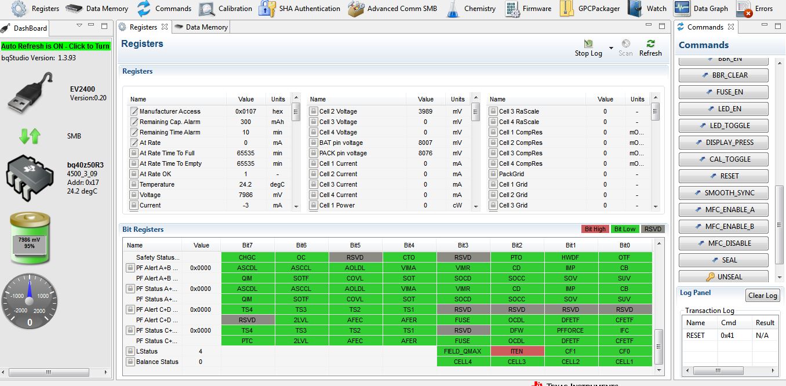Switch to the Registers tab
786x386 pixels.
(x=143, y=27)
